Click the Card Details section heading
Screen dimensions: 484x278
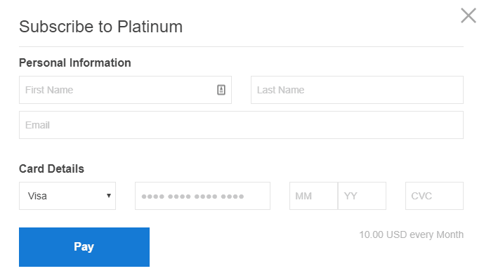pos(51,168)
